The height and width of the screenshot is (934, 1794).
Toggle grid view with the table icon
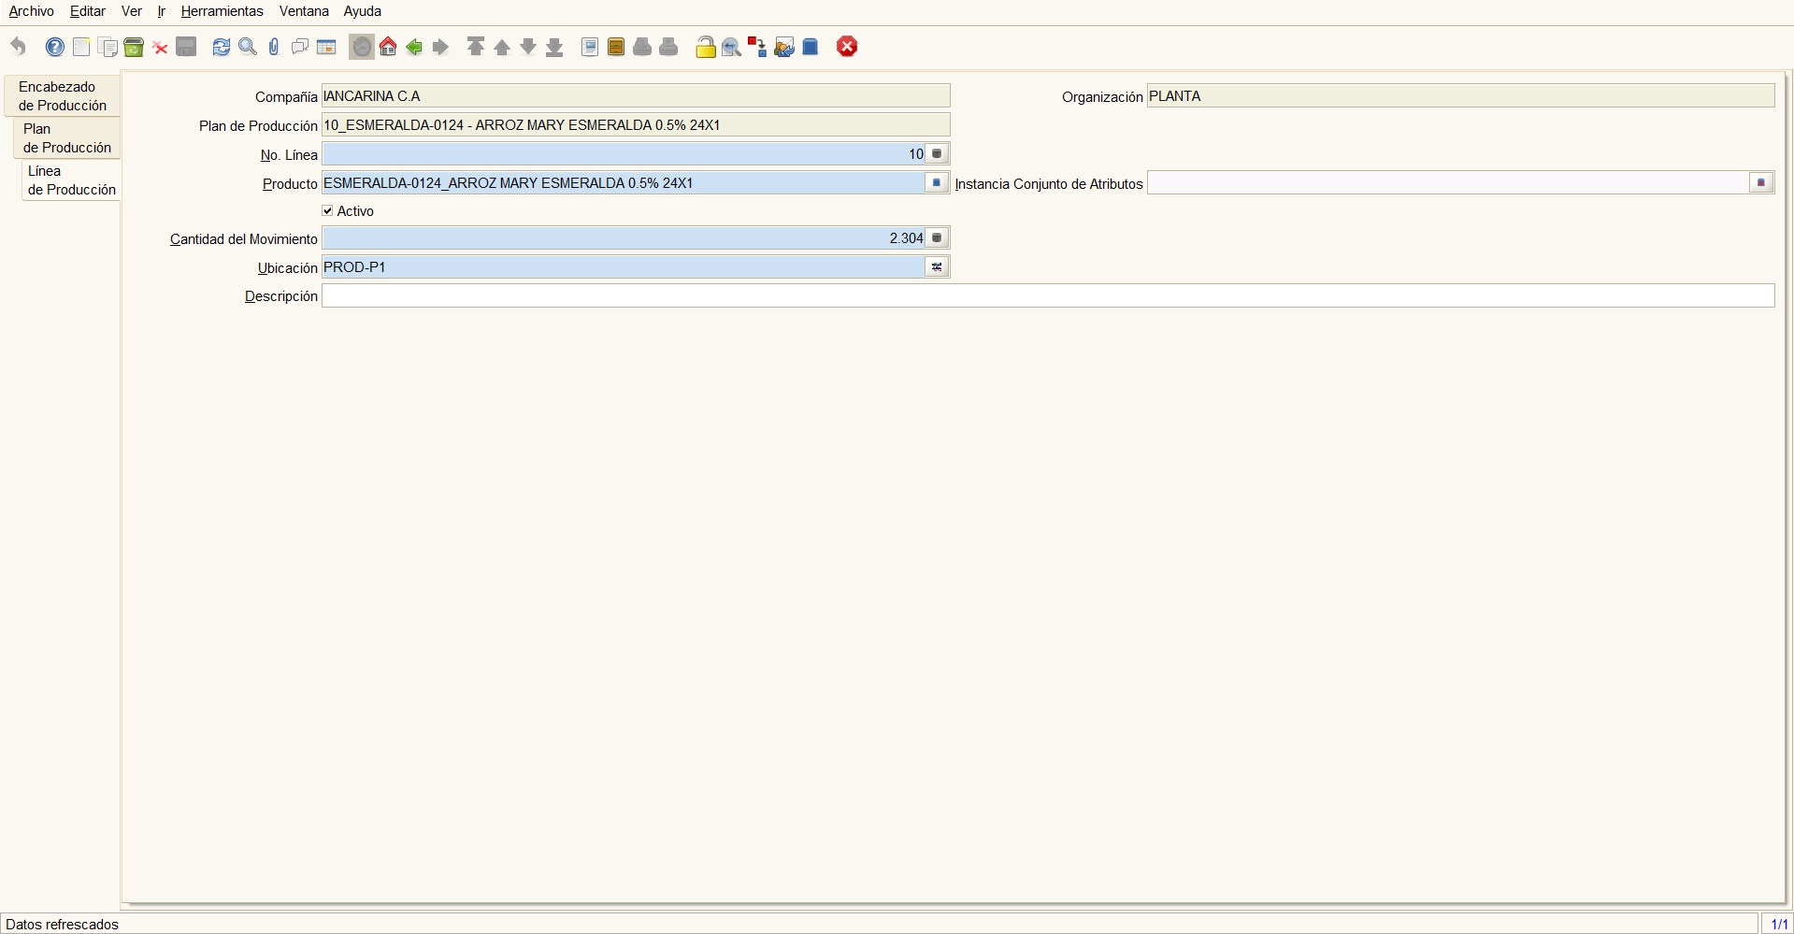326,47
